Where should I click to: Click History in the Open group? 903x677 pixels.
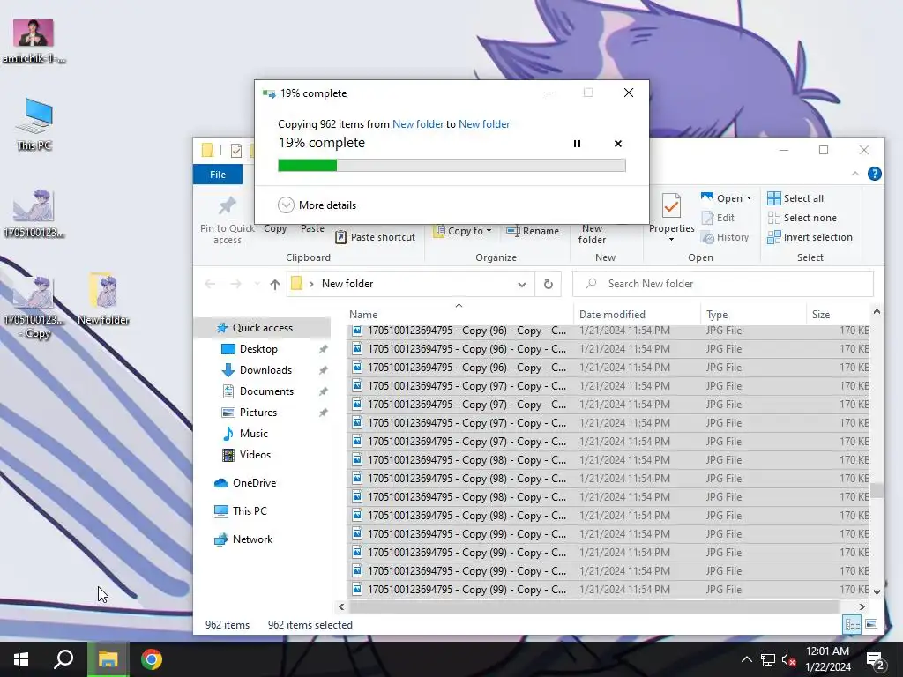pyautogui.click(x=725, y=237)
